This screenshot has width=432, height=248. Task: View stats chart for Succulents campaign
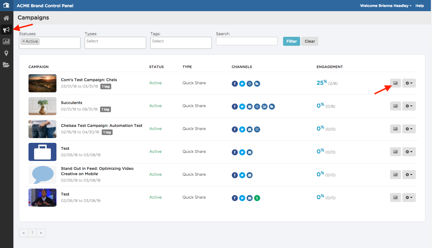coord(395,106)
